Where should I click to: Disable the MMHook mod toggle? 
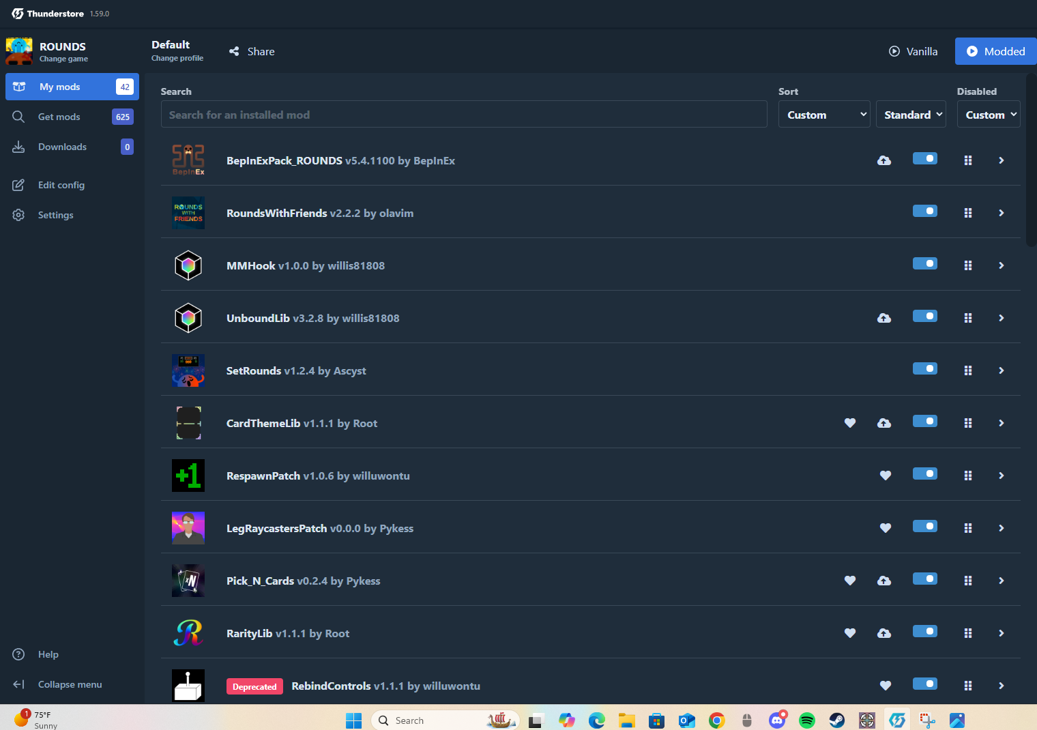(925, 263)
